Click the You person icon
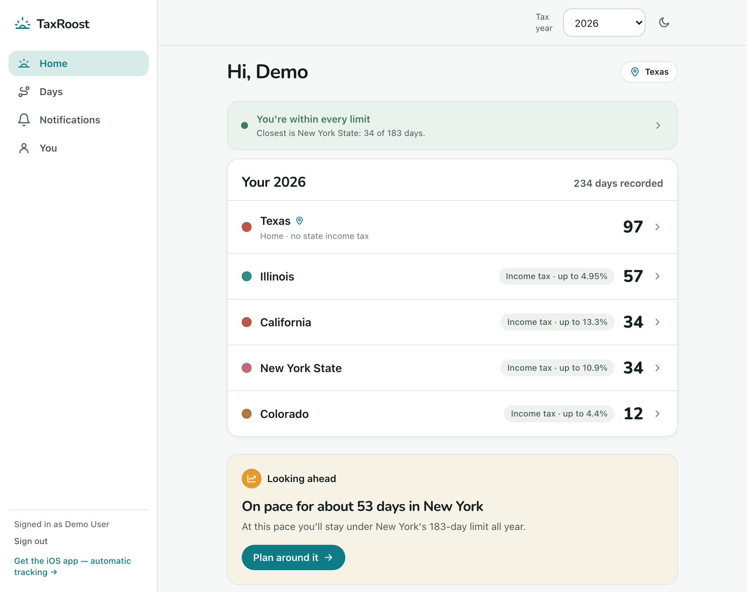Image resolution: width=747 pixels, height=592 pixels. pos(24,148)
